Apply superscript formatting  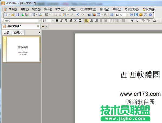click(76, 21)
